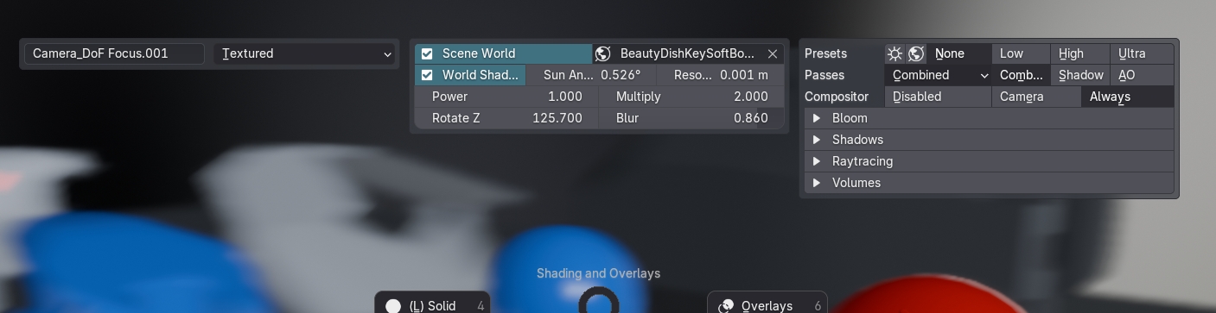Expand the Volumes section
1216x313 pixels.
(990, 183)
